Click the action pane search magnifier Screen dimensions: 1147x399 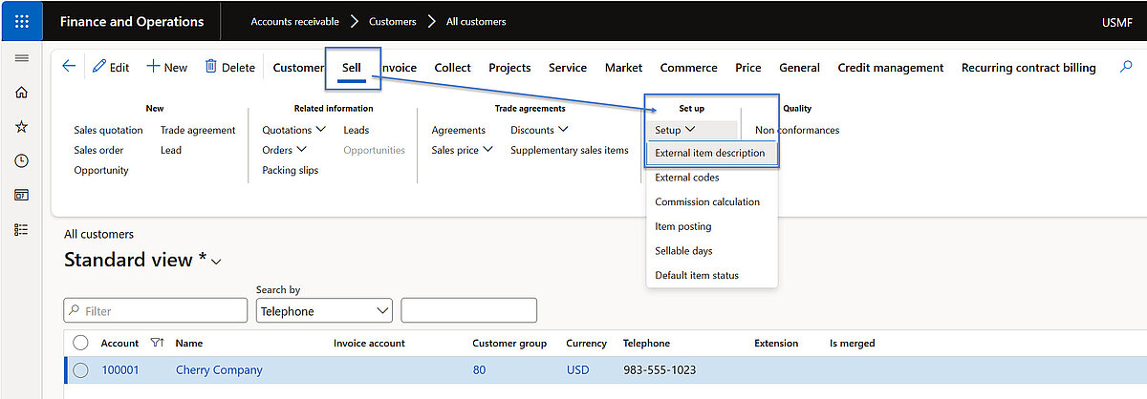1127,67
